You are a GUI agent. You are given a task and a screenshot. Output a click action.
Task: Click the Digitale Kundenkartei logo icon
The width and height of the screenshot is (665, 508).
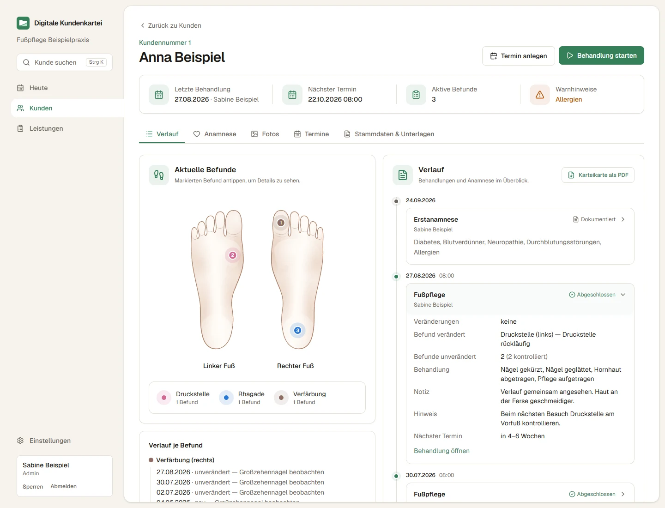[x=23, y=23]
